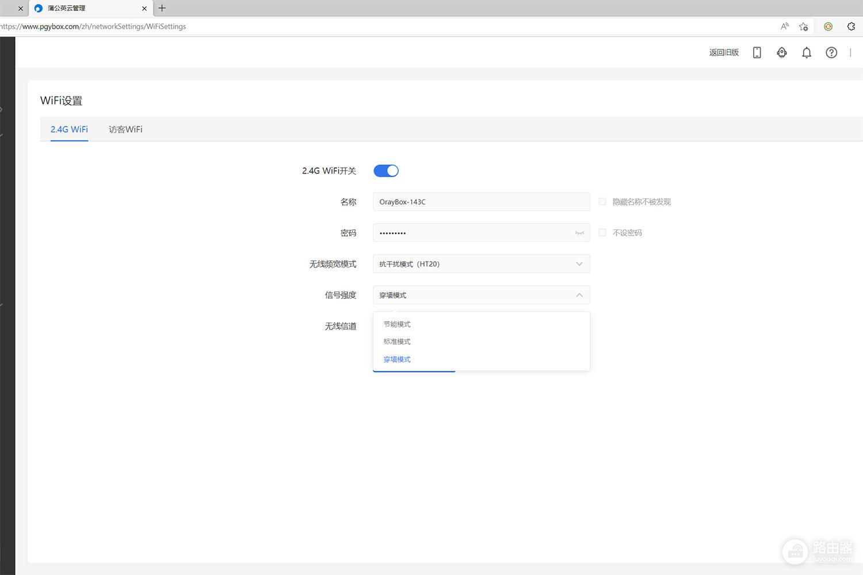Collapse the 信号强度 dropdown
Screen dimensions: 863x575
(482, 295)
